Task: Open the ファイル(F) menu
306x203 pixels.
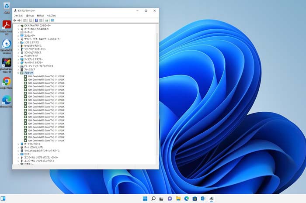Action: (x=18, y=16)
